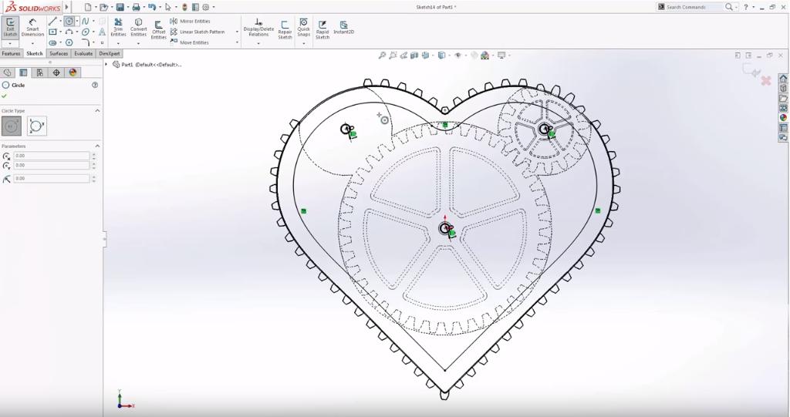Image resolution: width=790 pixels, height=417 pixels.
Task: Switch to the Features tab
Action: [11, 53]
